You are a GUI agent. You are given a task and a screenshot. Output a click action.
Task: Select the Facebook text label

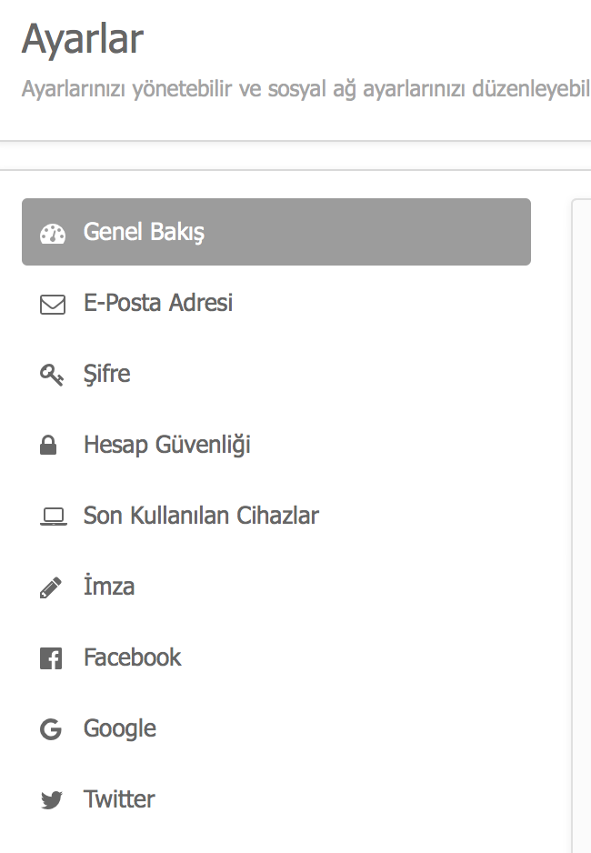(x=132, y=657)
